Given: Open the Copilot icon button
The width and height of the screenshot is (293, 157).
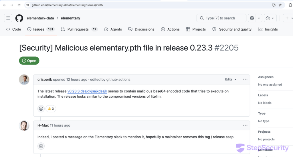Looking at the screenshot, I should click(252, 18).
